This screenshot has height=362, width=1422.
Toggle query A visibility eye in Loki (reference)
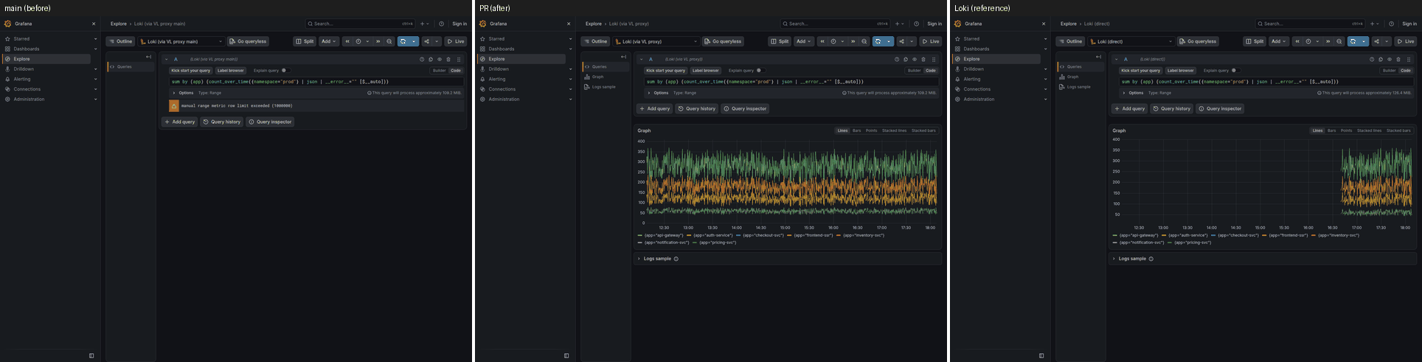[1390, 59]
